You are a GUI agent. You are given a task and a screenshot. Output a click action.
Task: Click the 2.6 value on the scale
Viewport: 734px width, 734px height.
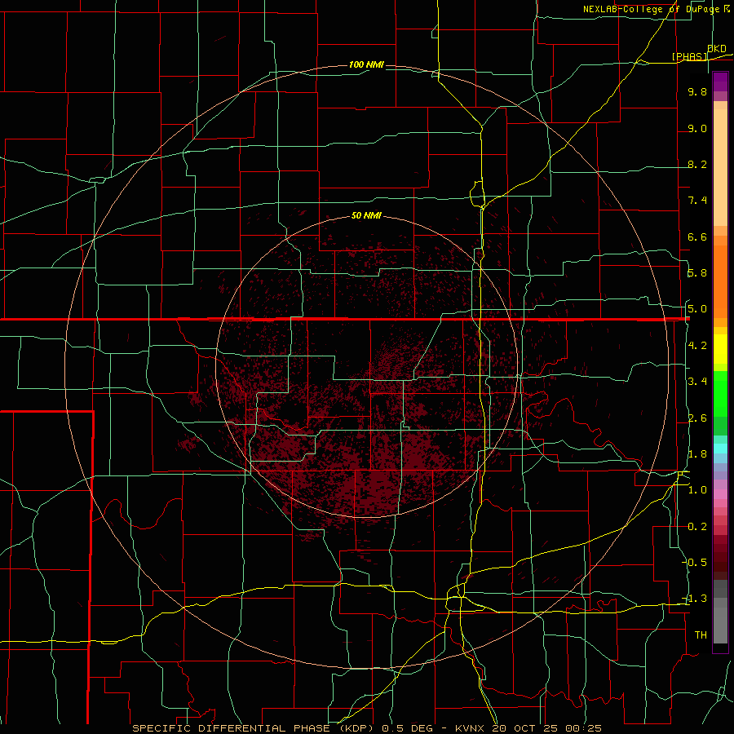pos(697,418)
